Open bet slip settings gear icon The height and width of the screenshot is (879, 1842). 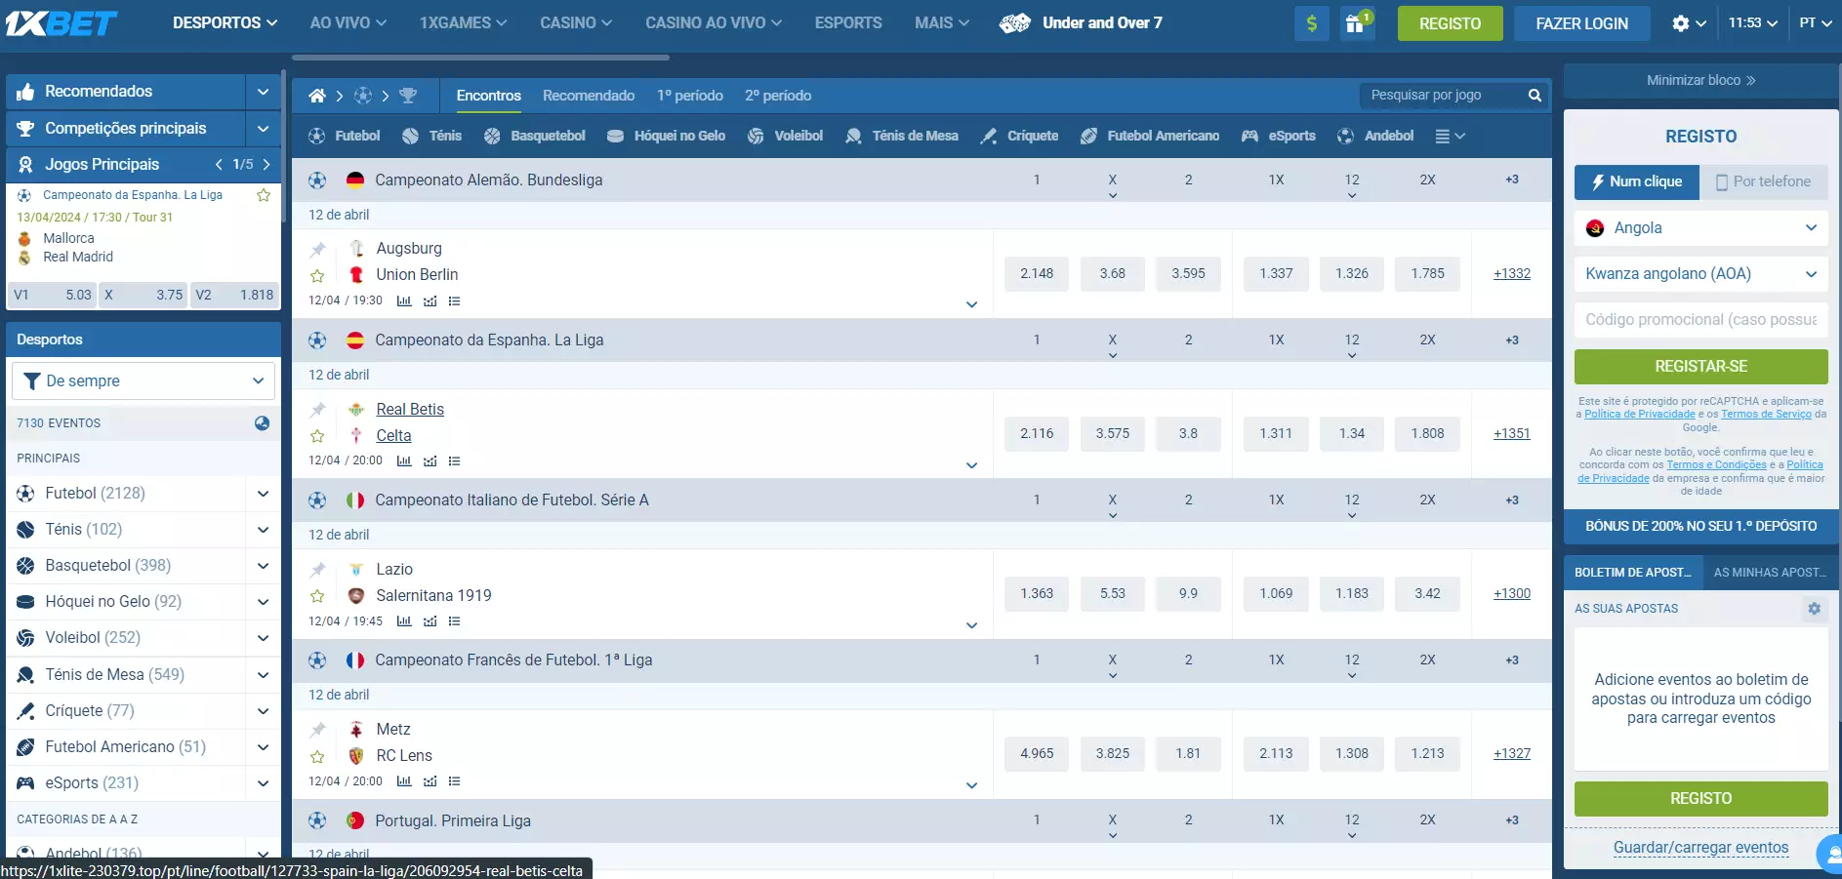pos(1814,609)
